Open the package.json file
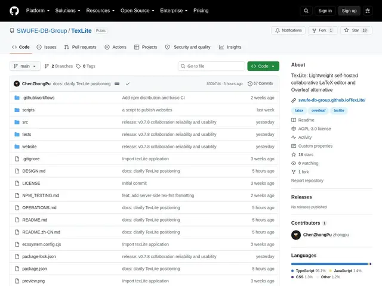 35,269
